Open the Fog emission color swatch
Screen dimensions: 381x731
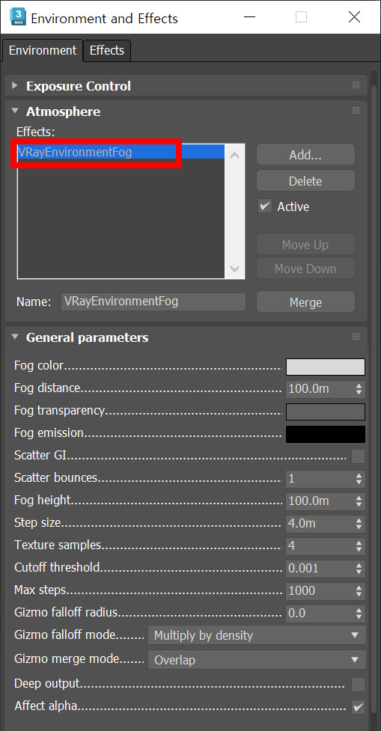click(326, 434)
